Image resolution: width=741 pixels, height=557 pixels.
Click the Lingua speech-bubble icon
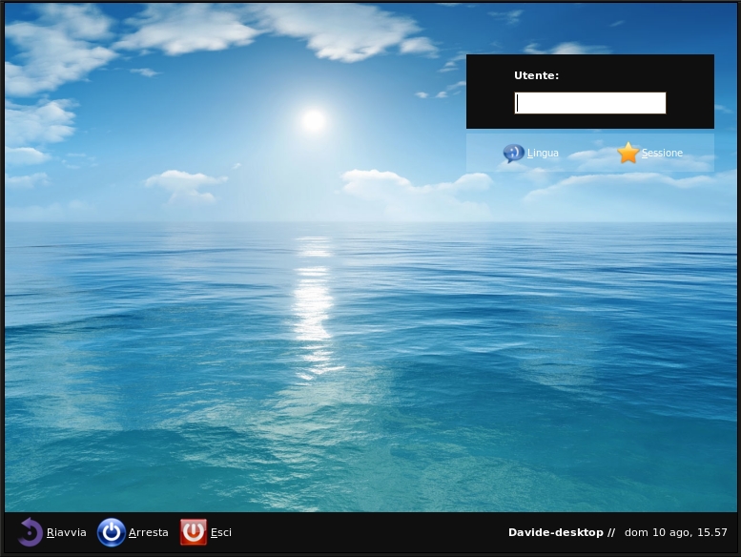pyautogui.click(x=514, y=153)
